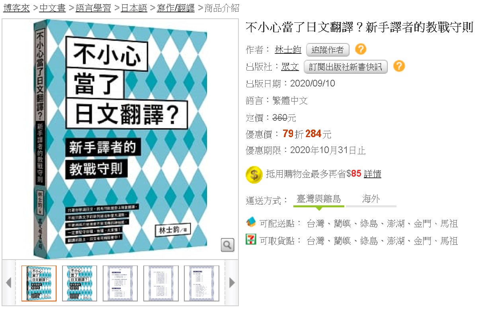Open 語言學習 breadcrumb category

93,8
